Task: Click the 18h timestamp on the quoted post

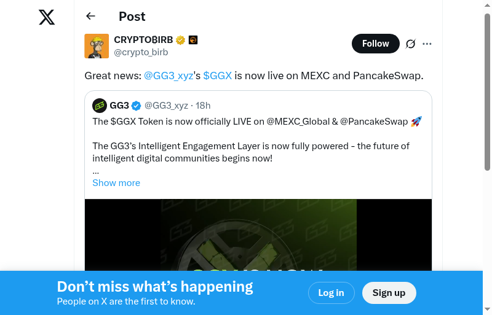Action: (203, 106)
